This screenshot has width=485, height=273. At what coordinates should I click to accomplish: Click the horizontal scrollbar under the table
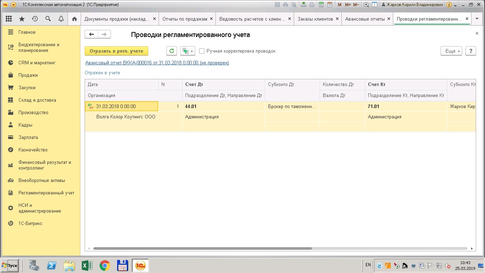pos(202,248)
